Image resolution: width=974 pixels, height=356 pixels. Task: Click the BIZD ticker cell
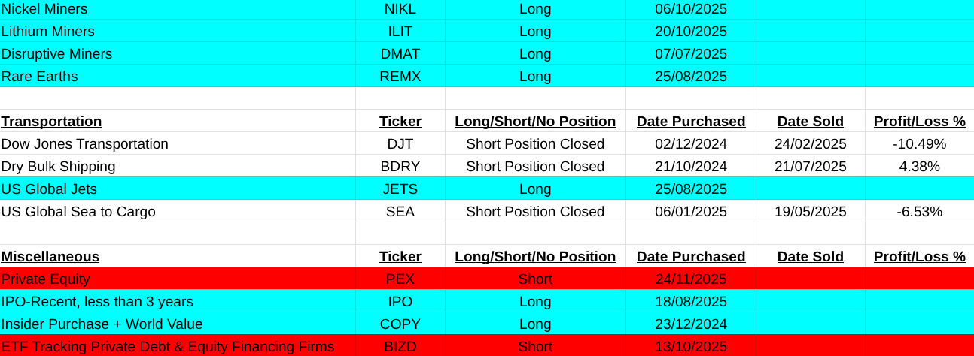pos(400,347)
